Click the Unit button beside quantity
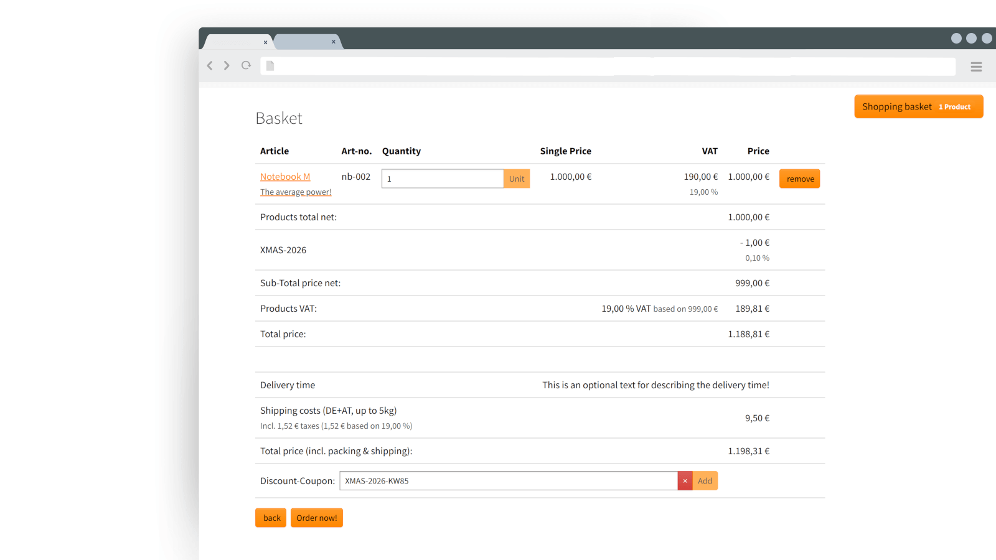996x560 pixels. tap(517, 179)
